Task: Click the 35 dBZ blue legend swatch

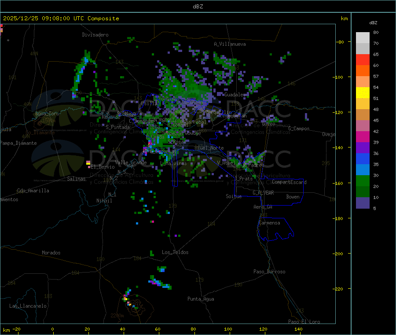Action: click(x=363, y=170)
